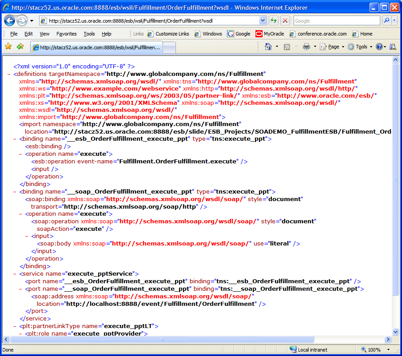This screenshot has width=402, height=356.
Task: Open the MyOracle links bar shortcut
Action: (270, 34)
